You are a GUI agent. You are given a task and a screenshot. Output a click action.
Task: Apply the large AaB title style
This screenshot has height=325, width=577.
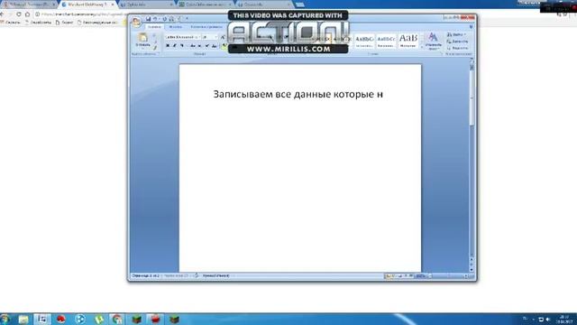[408, 40]
